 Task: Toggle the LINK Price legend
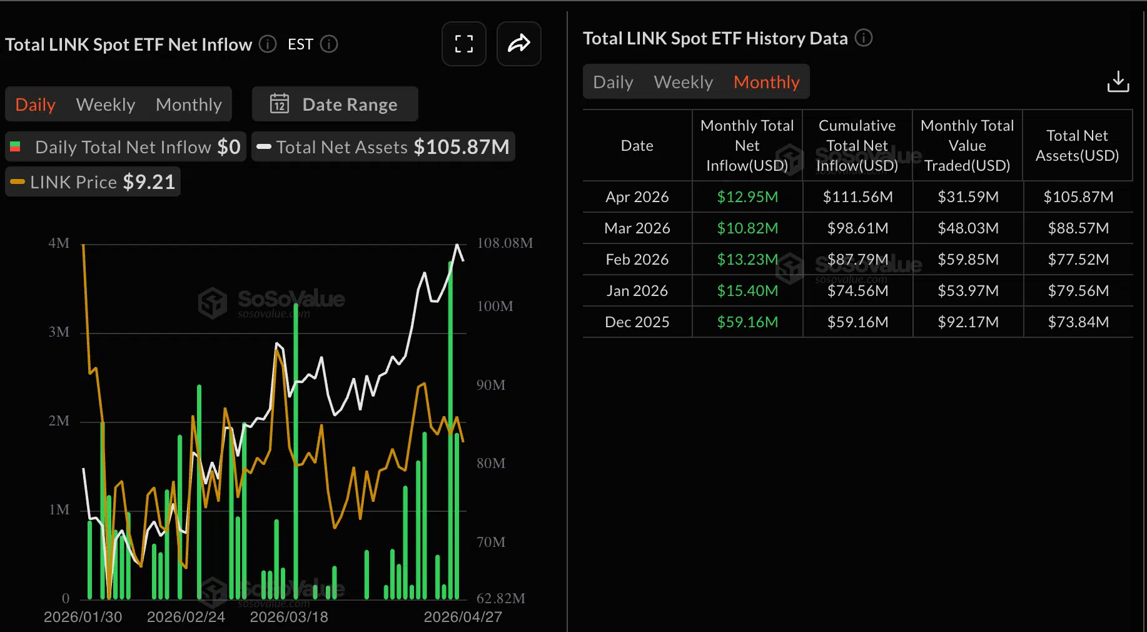point(93,181)
